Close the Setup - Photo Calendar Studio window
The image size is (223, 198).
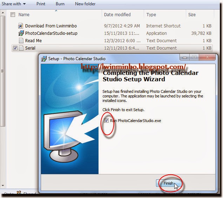pyautogui.click(x=207, y=57)
